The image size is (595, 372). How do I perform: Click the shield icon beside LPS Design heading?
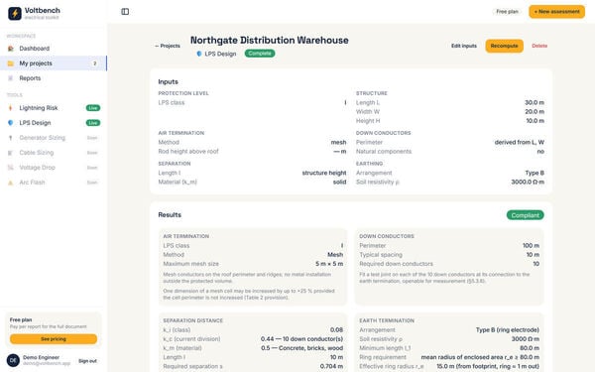coord(199,54)
